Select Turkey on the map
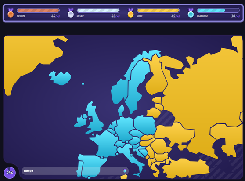This screenshot has width=245, height=181. click(x=186, y=169)
